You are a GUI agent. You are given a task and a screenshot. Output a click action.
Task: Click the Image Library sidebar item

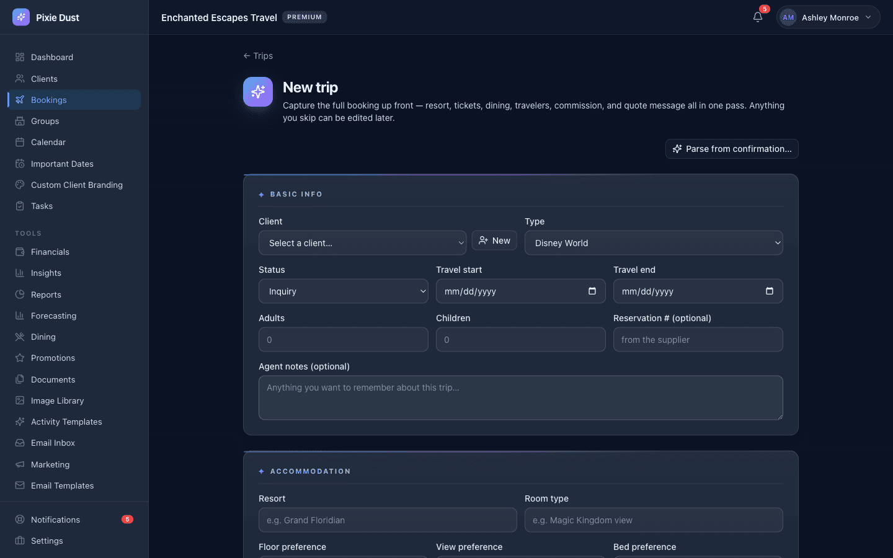tap(74, 401)
